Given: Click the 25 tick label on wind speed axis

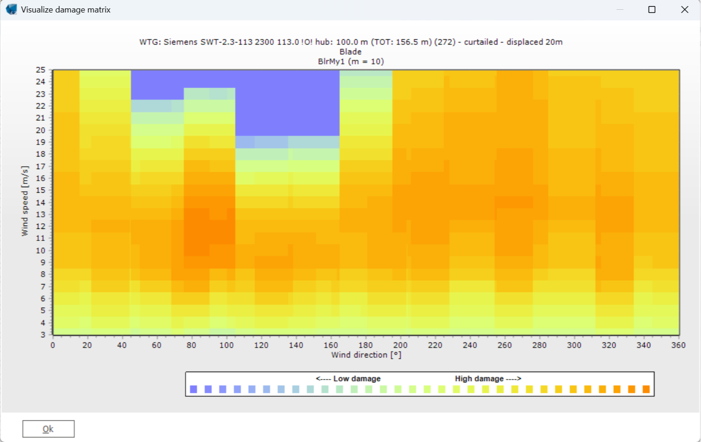Looking at the screenshot, I should (39, 69).
